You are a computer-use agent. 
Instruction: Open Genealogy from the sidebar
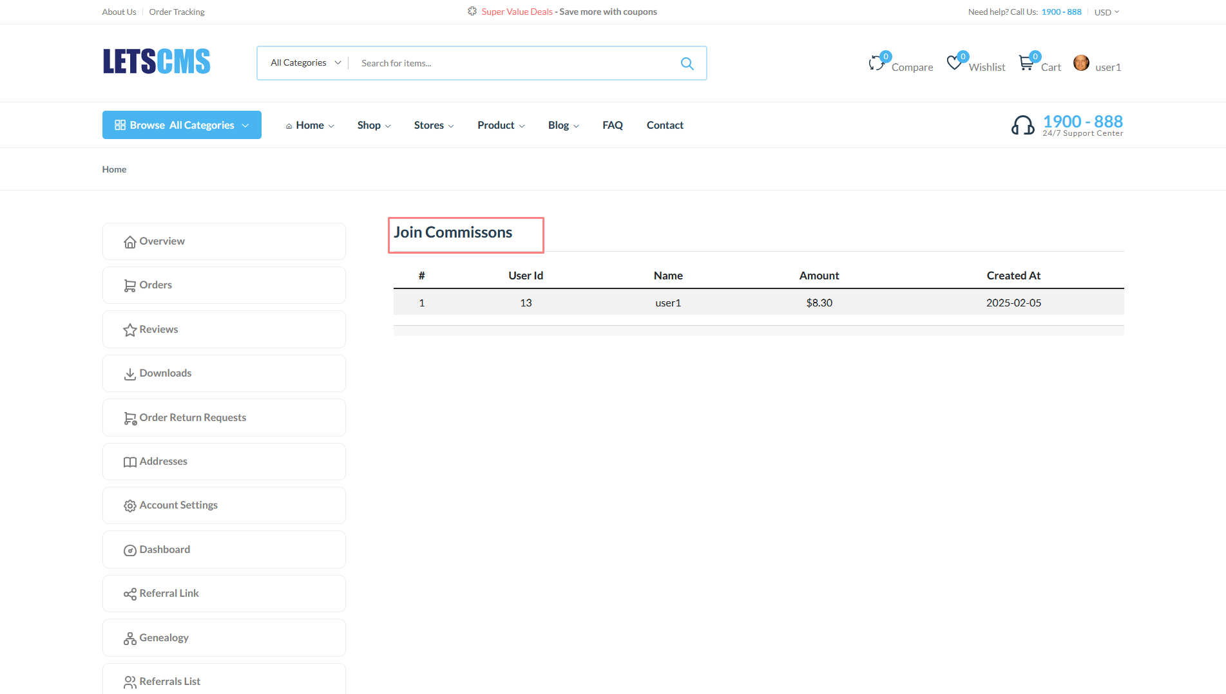pyautogui.click(x=164, y=637)
